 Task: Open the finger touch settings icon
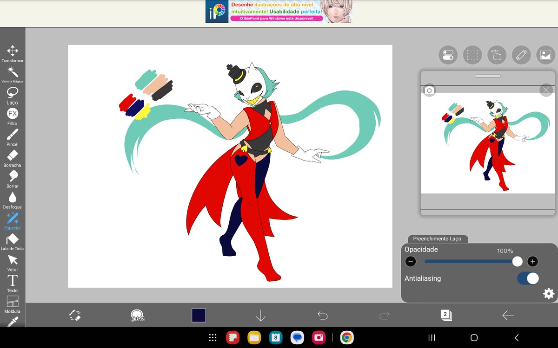tap(497, 55)
